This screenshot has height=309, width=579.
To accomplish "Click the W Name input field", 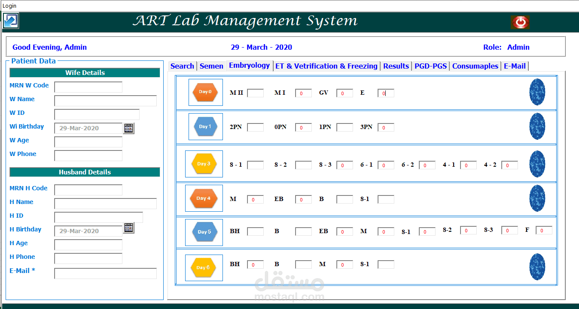I will click(106, 101).
